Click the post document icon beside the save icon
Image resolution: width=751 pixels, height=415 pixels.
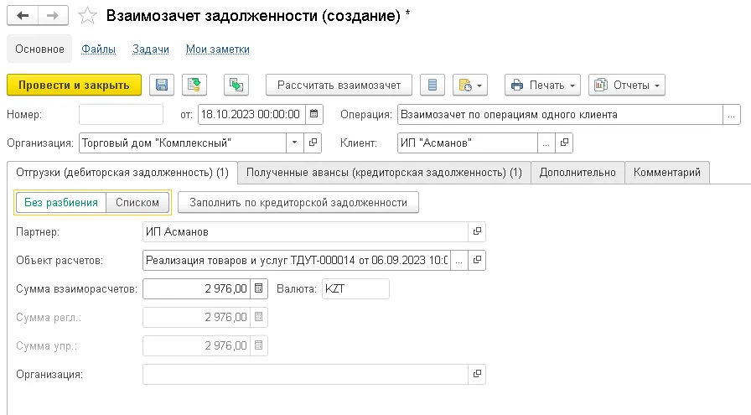(x=194, y=85)
